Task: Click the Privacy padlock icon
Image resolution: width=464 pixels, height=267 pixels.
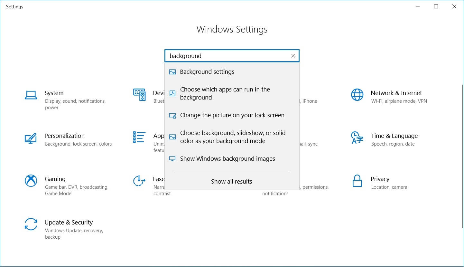Action: [x=357, y=181]
